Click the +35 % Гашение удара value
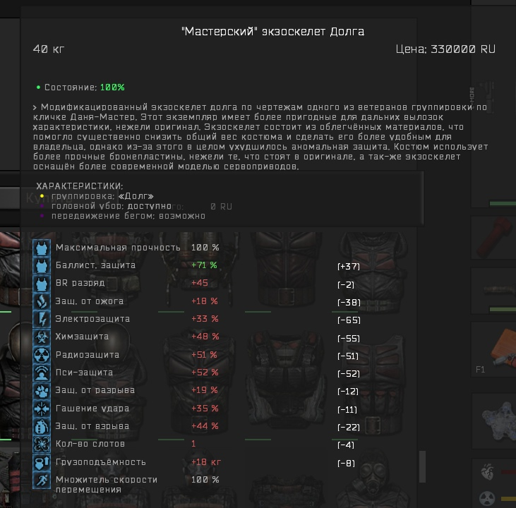Image resolution: width=516 pixels, height=508 pixels. coord(205,409)
